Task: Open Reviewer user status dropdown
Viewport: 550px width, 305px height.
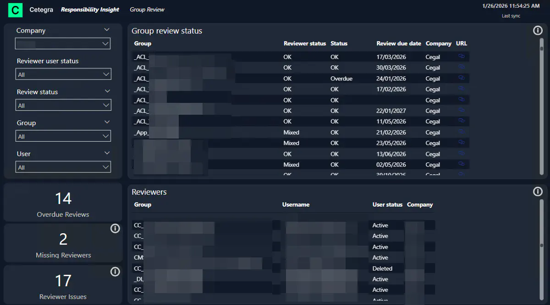Action: point(63,74)
